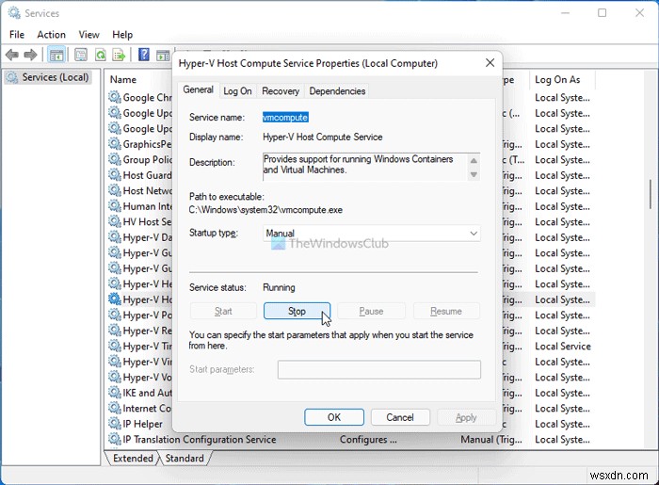Click gear icon next to Hyper-V Tir service
Screen dimensions: 659x485
tap(115, 346)
